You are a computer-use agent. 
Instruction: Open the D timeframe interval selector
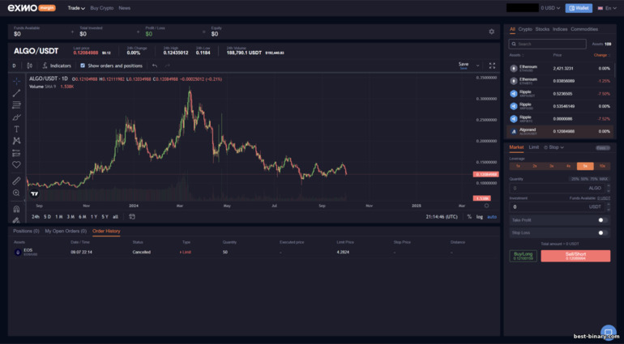14,66
